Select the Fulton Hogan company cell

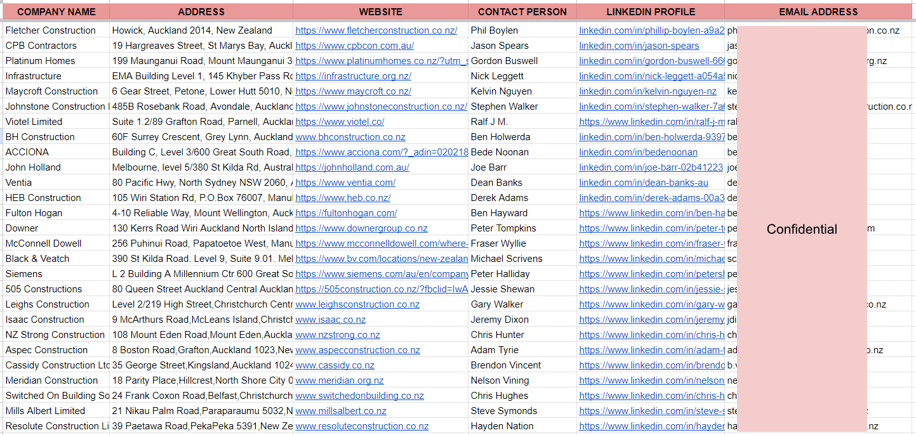pyautogui.click(x=55, y=213)
